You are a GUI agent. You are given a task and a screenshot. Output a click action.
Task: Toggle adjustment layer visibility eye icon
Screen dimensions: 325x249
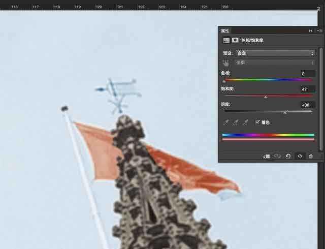pos(300,156)
